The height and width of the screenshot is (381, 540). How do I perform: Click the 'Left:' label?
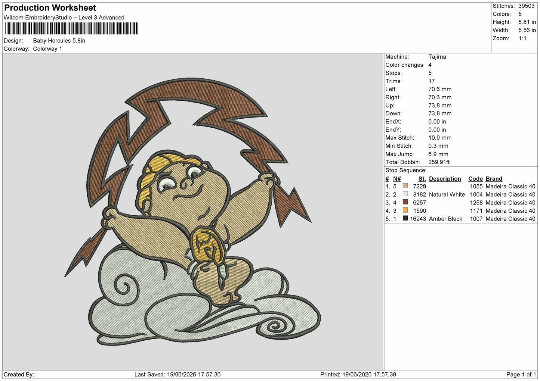click(391, 89)
